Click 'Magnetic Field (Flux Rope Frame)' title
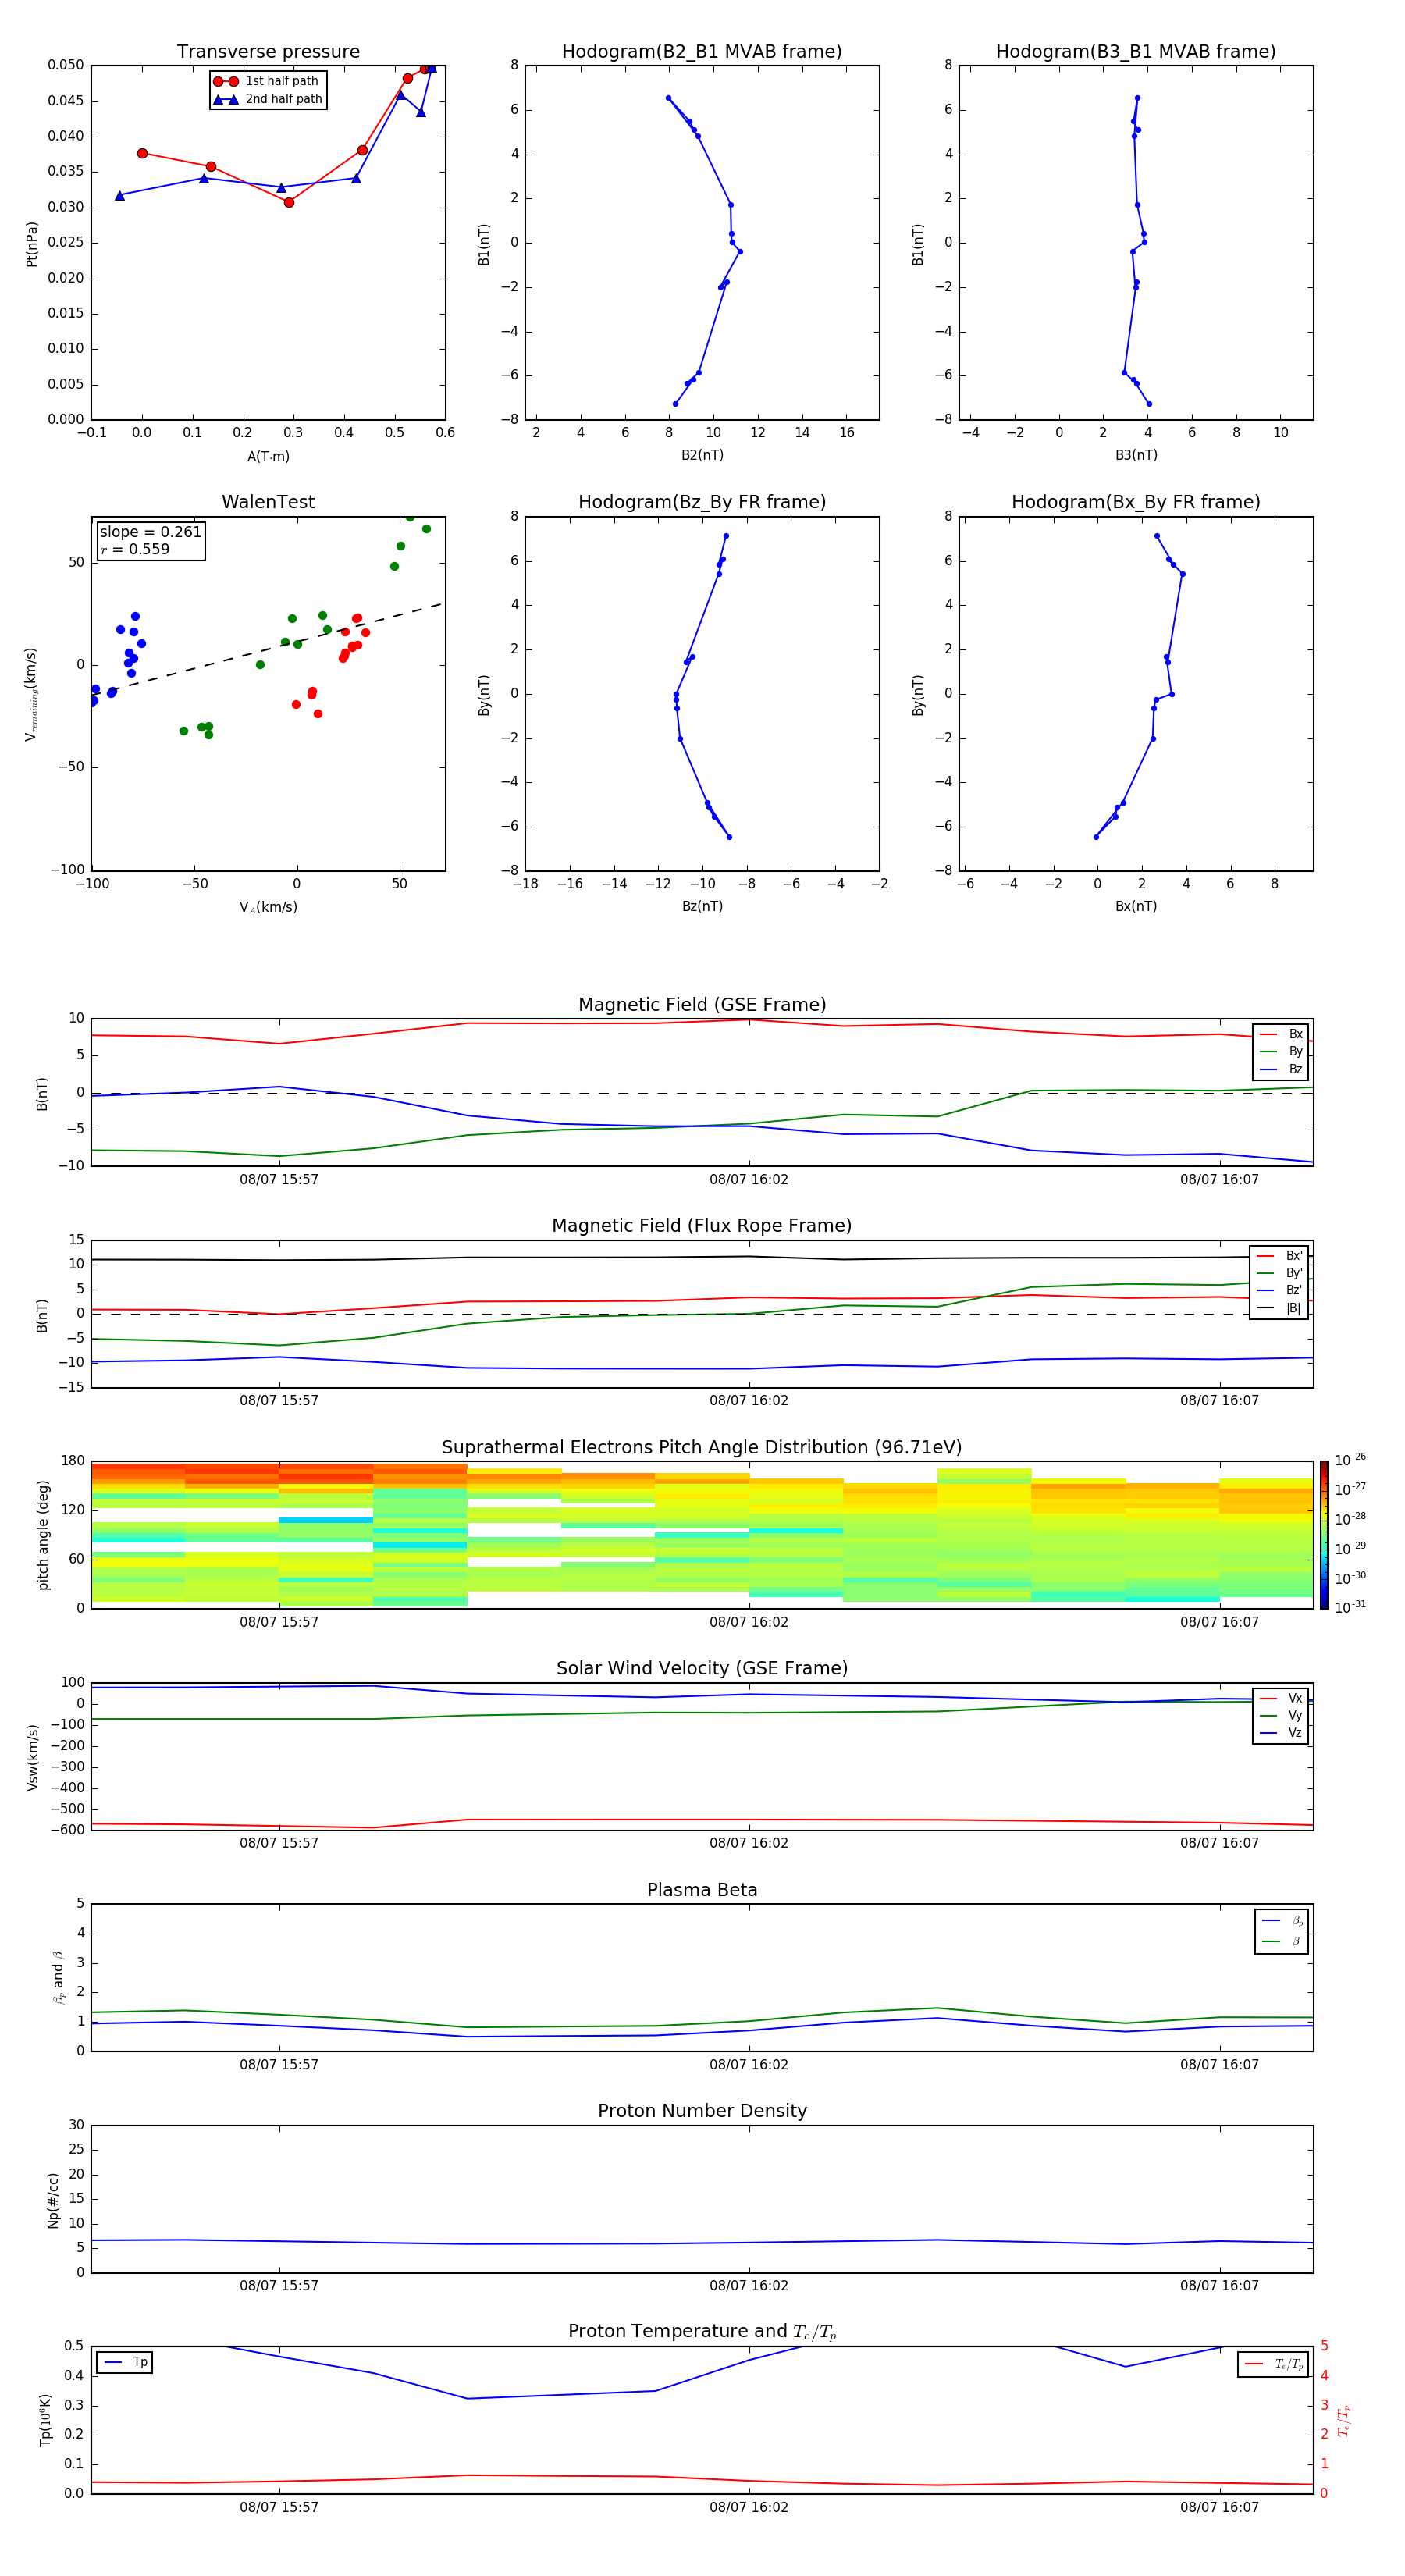The image size is (1405, 2576). 702,1226
